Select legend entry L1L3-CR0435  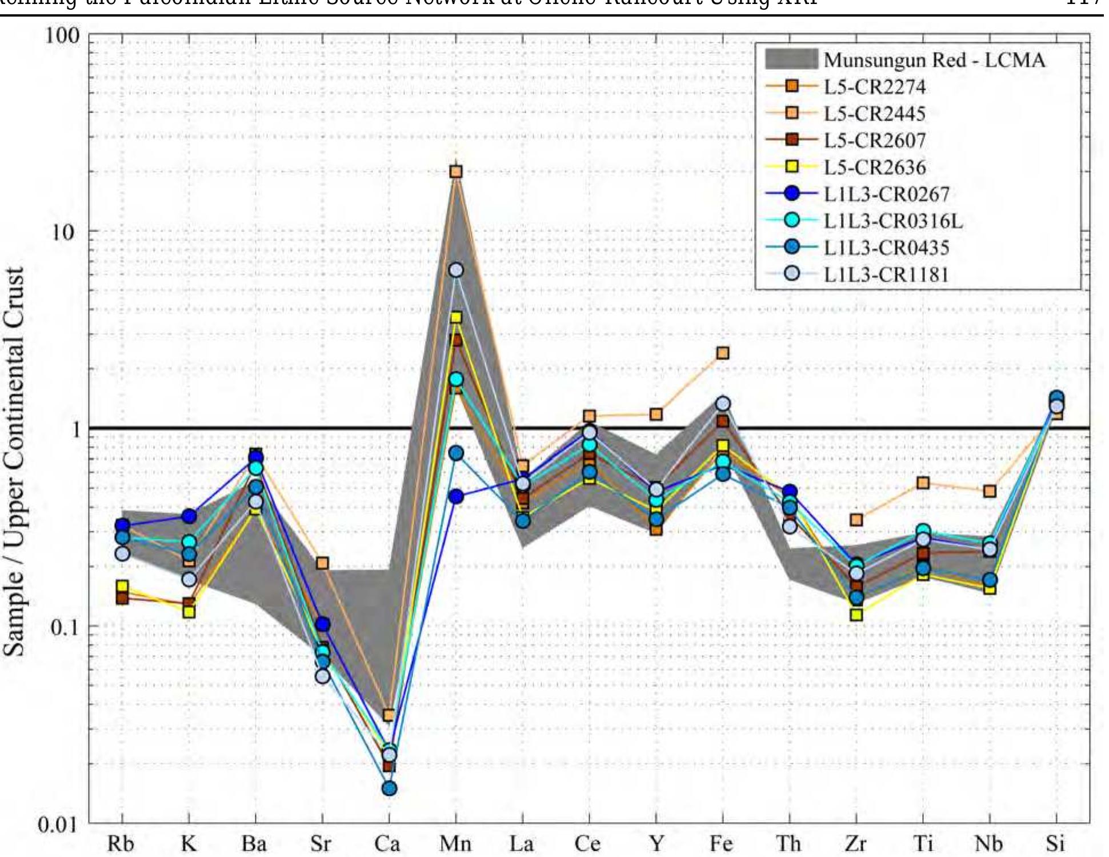[x=886, y=248]
